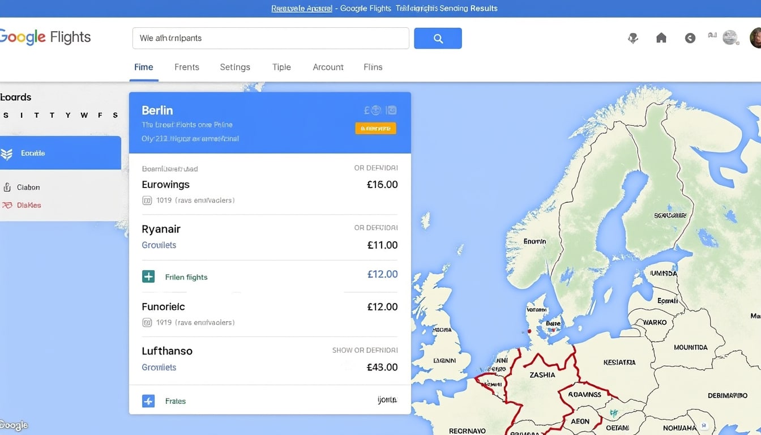
Task: Switch to the Frents tab
Action: coord(187,67)
